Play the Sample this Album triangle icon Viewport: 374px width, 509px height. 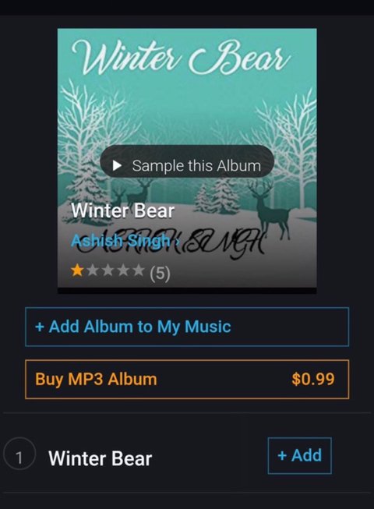click(x=117, y=166)
